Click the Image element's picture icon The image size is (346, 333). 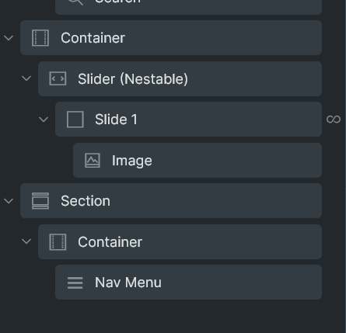pos(93,161)
